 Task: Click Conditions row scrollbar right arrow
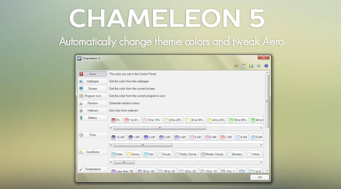click(x=261, y=162)
